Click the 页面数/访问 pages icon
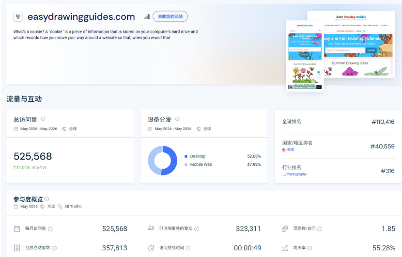The image size is (402, 257). click(285, 228)
